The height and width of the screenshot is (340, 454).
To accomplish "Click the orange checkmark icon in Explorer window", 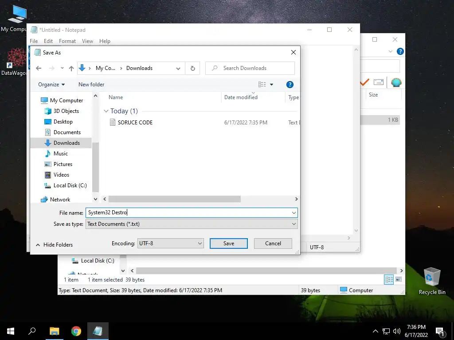I will click(364, 82).
